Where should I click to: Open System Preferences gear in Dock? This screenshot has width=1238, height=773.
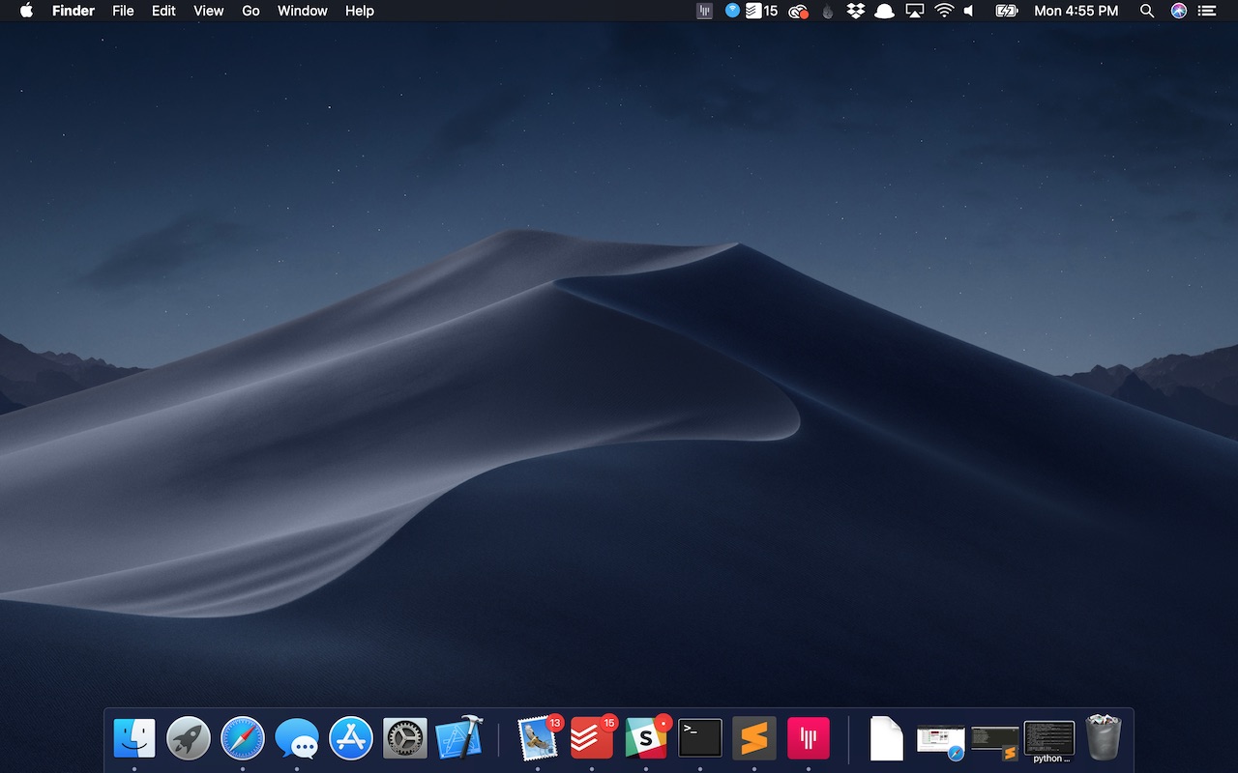coord(405,738)
